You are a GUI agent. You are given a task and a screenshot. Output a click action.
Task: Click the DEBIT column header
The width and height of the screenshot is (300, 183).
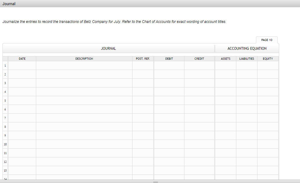(x=169, y=58)
